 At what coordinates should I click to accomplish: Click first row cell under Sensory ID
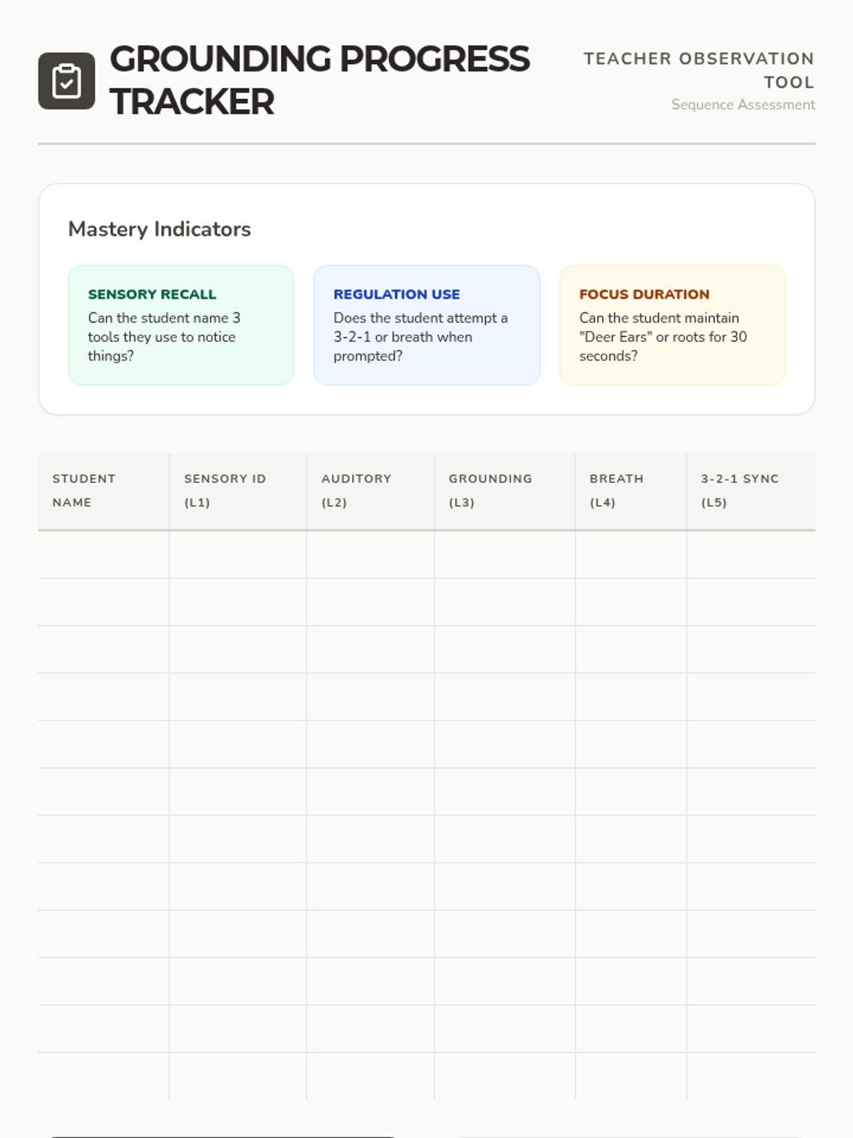click(237, 555)
